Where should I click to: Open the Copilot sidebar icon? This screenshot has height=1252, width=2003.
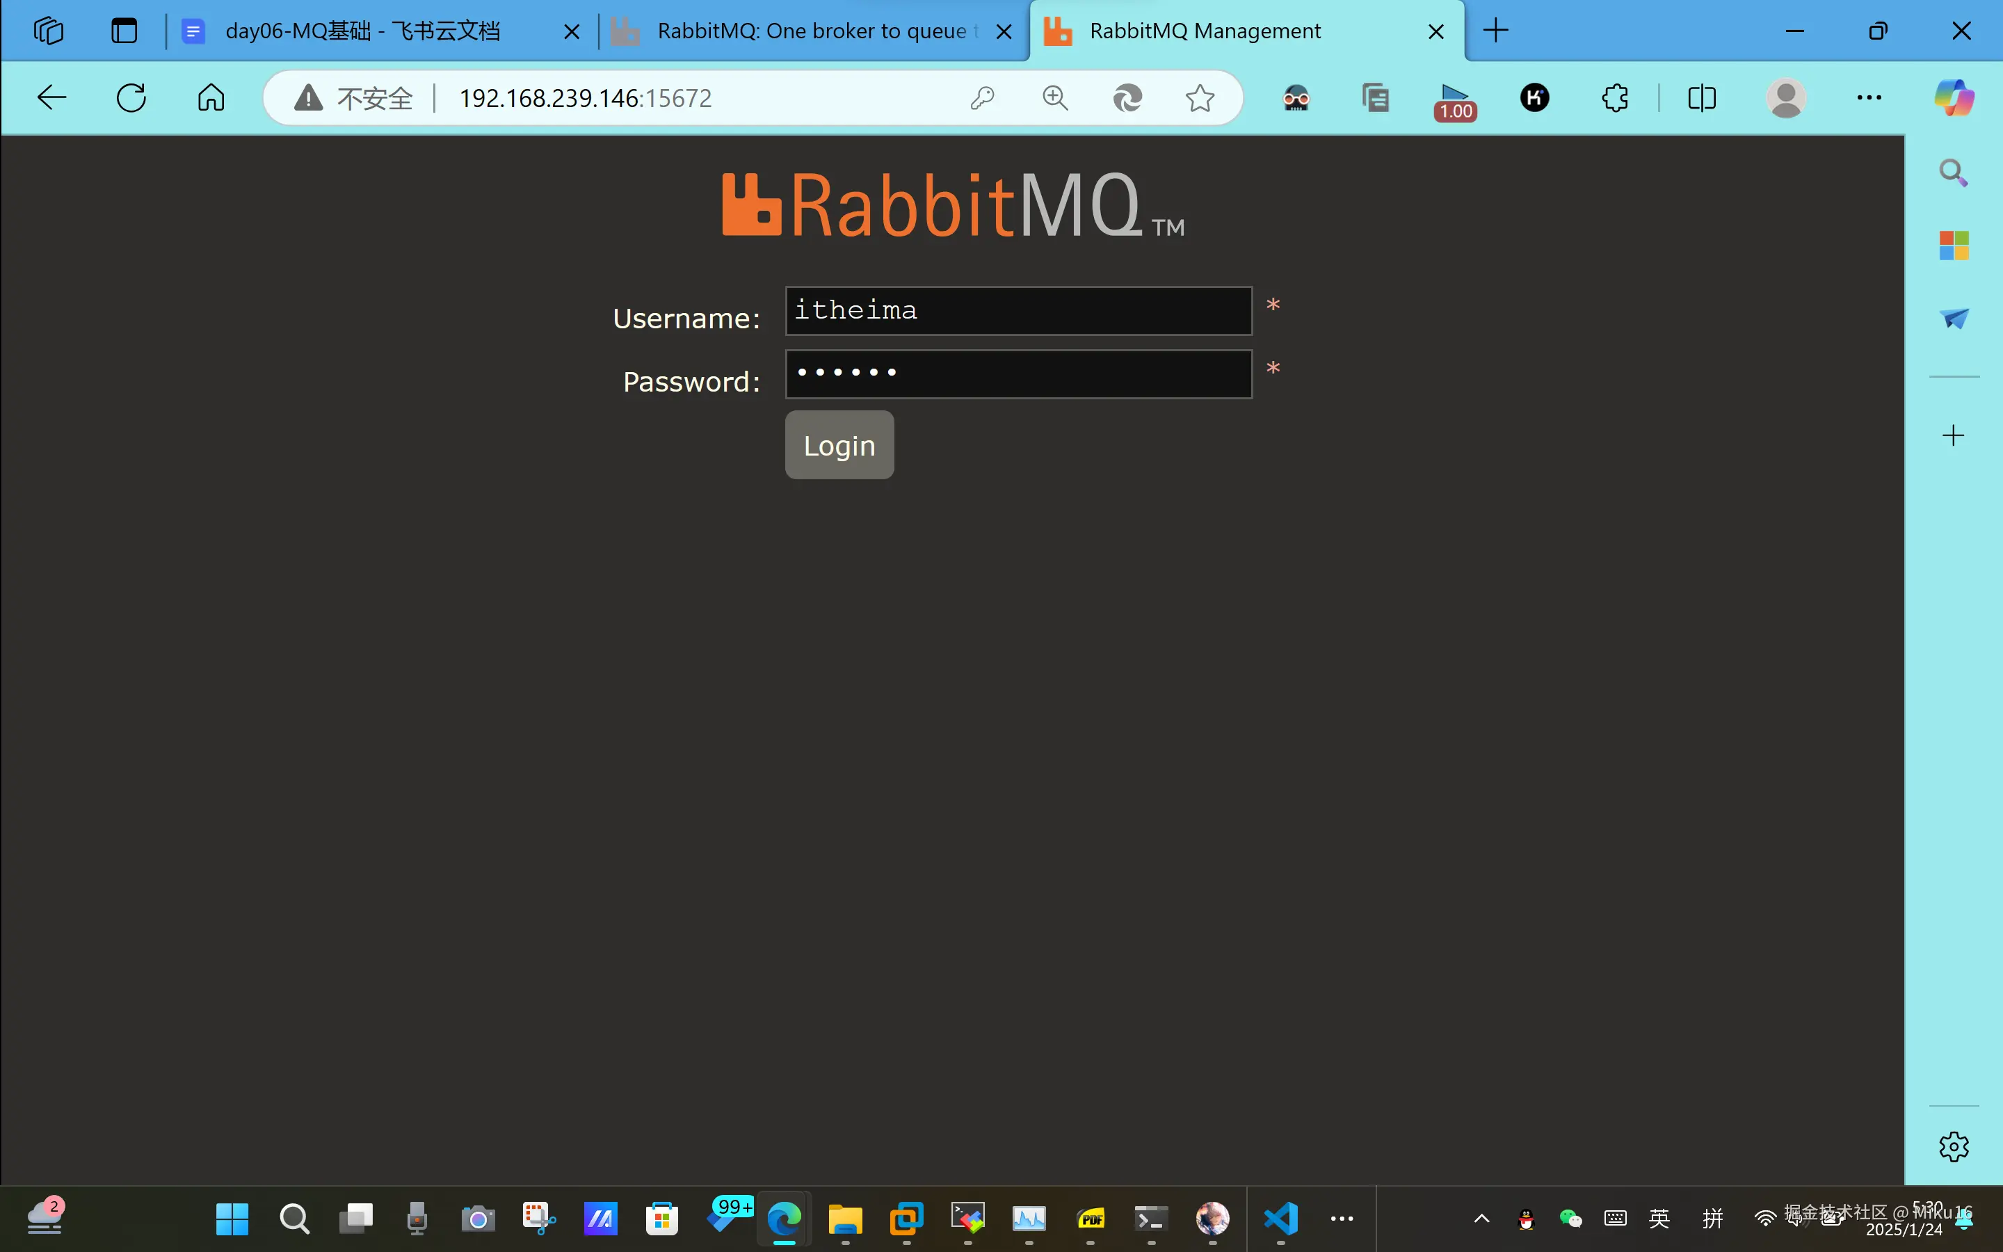[1954, 97]
